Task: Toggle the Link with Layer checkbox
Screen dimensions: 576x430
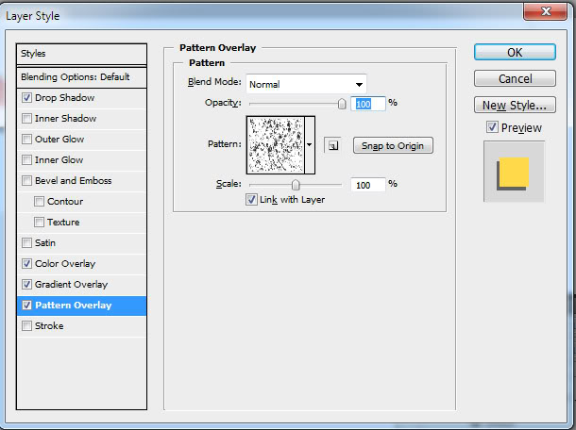Action: pyautogui.click(x=251, y=200)
